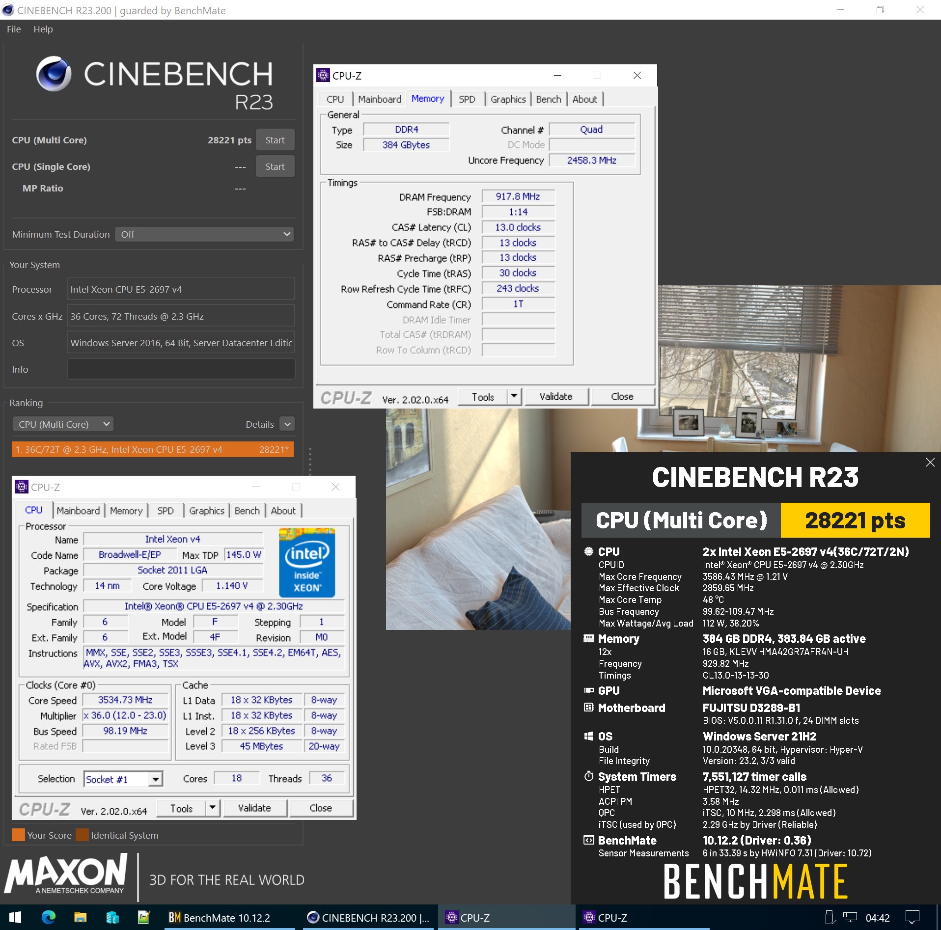This screenshot has width=941, height=930.
Task: Click Validate in the CPU CPU-Z window
Action: 254,808
